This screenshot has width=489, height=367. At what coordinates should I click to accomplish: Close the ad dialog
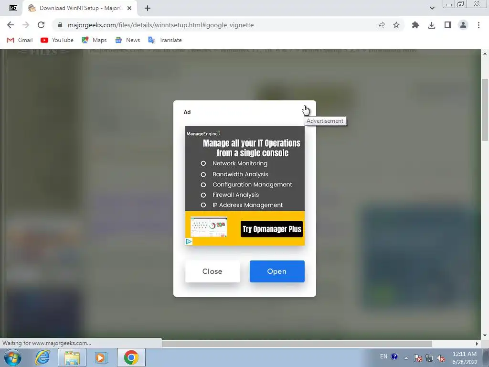[213, 271]
